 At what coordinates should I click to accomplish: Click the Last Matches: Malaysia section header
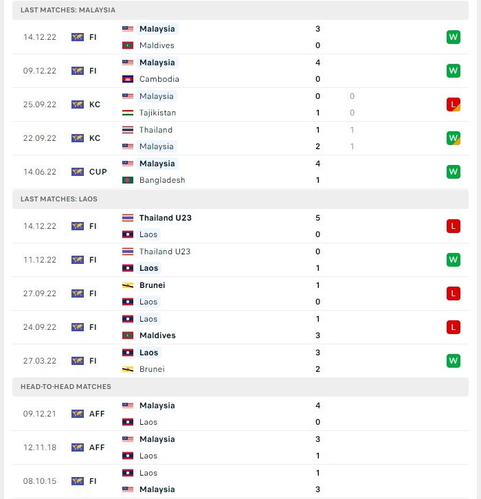tap(240, 10)
